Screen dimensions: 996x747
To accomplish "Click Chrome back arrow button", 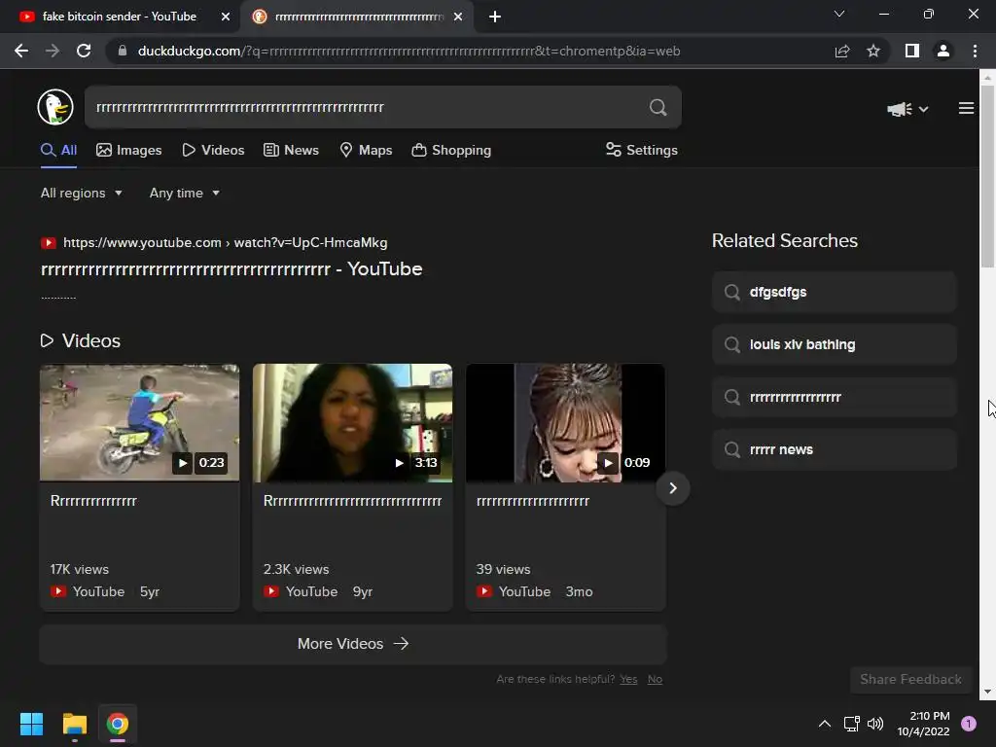I will point(21,51).
